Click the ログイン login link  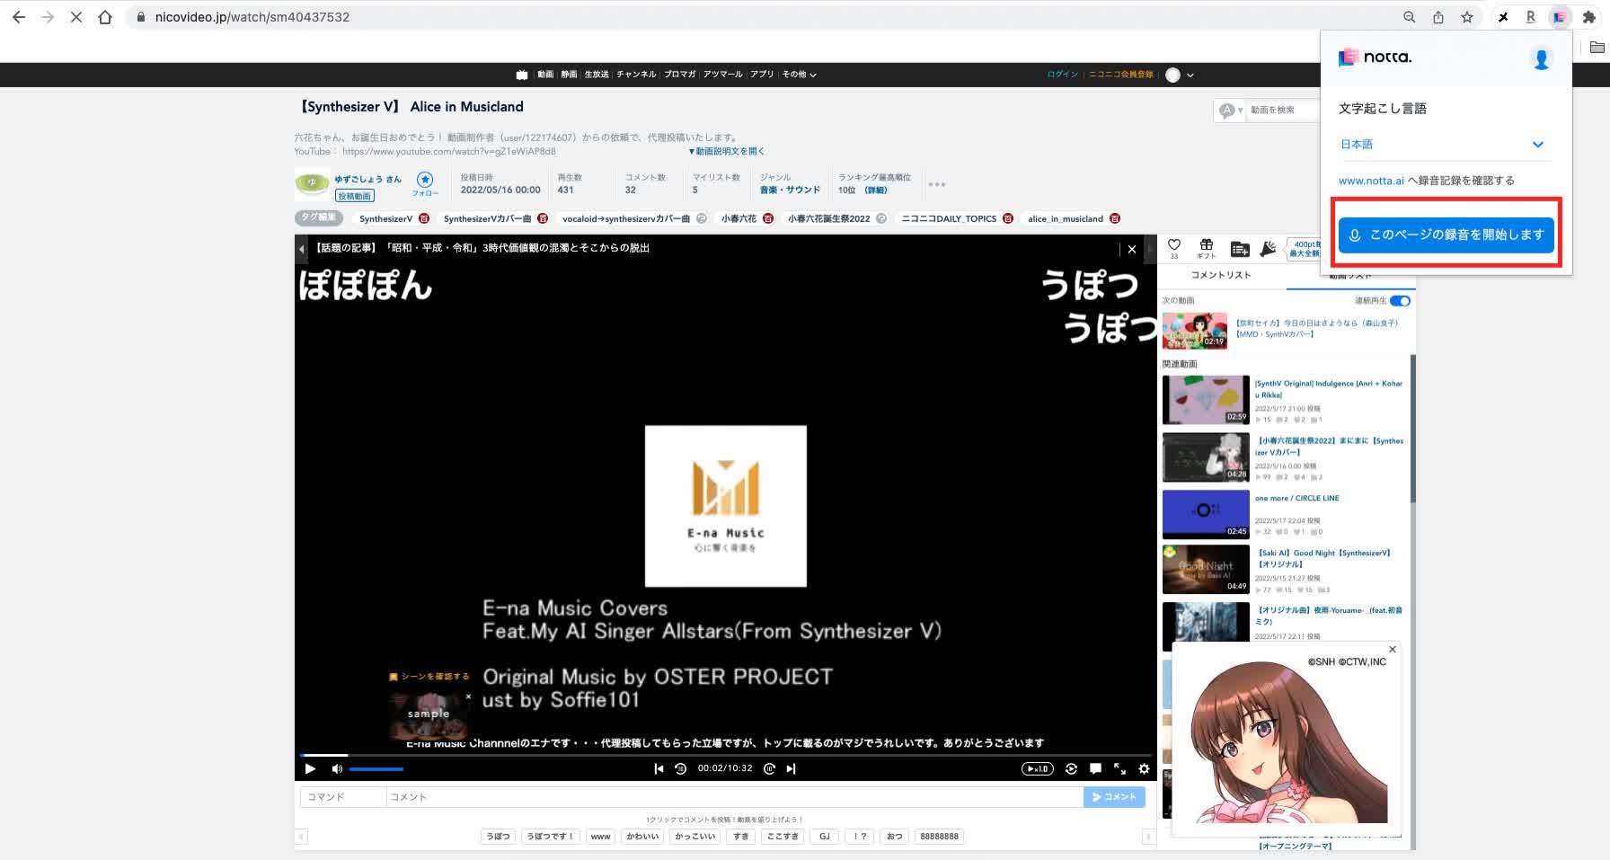pyautogui.click(x=1062, y=75)
